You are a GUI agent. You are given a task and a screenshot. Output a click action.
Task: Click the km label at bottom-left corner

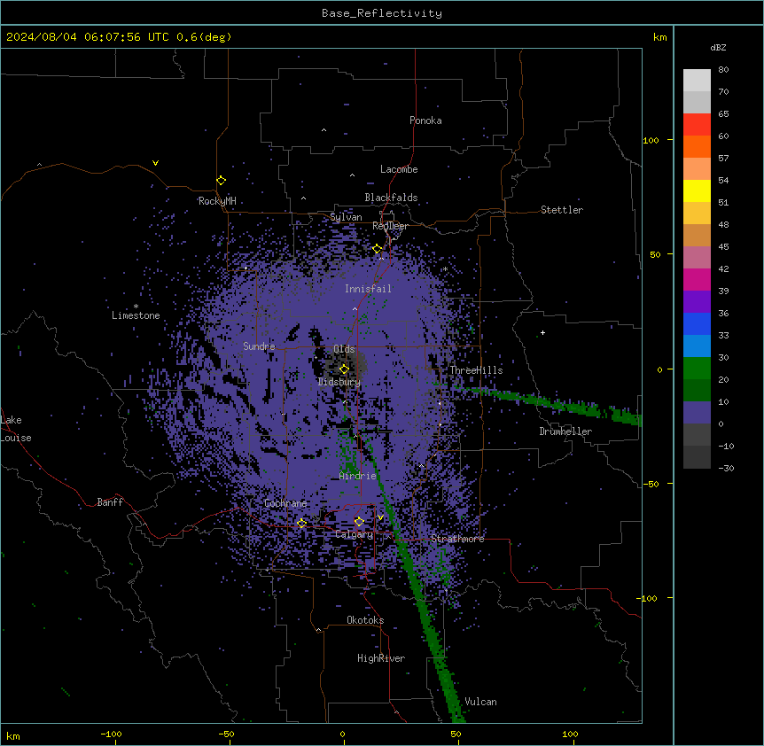click(13, 735)
